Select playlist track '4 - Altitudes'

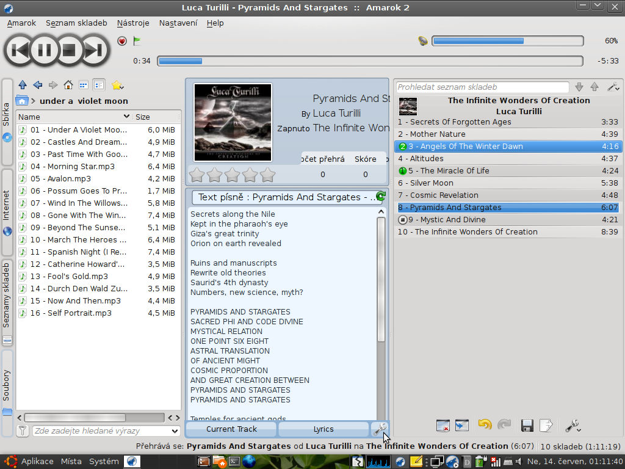[508, 158]
